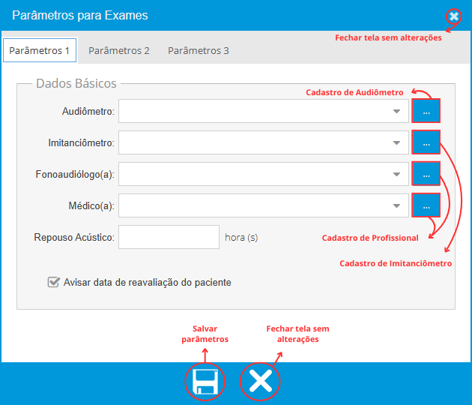Expand the Imitanciômetro dropdown arrow
Viewport: 472px width, 405px height.
click(x=396, y=142)
